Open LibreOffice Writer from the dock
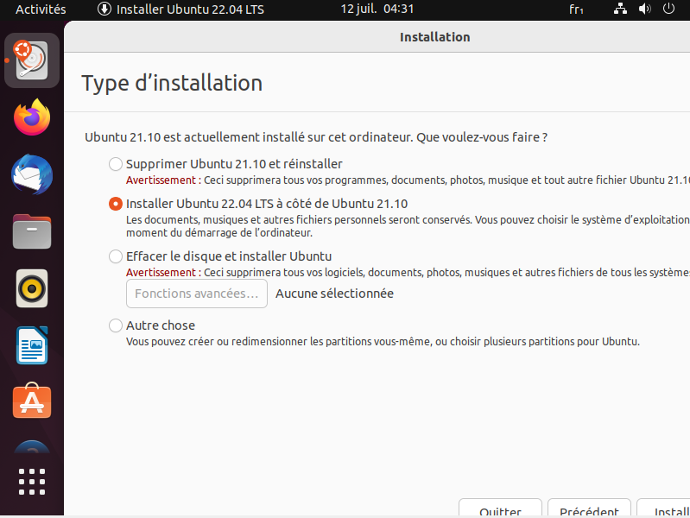690x518 pixels. [32, 345]
